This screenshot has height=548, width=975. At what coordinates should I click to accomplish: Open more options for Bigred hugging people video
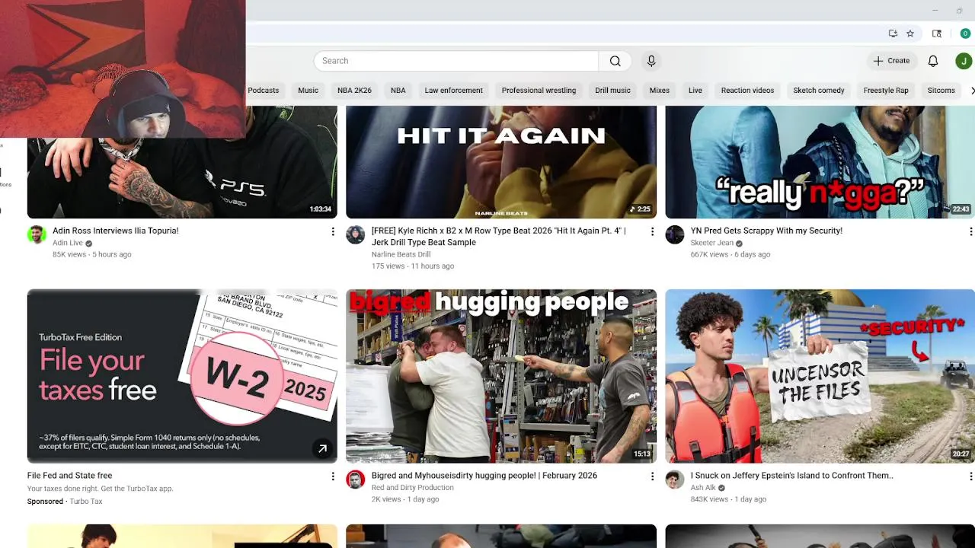coord(652,476)
